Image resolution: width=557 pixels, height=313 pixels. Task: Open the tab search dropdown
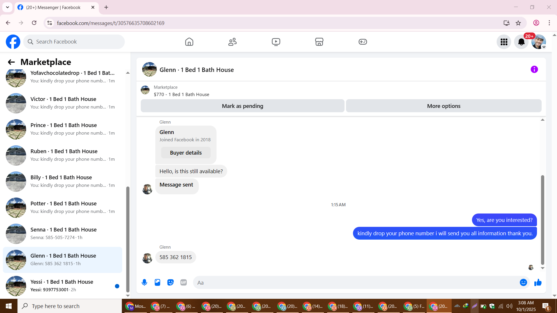(x=8, y=7)
